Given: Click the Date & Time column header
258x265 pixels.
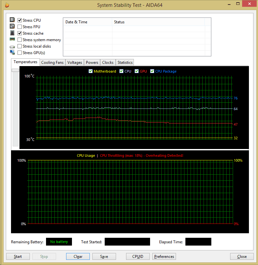Looking at the screenshot, I should pyautogui.click(x=88, y=22).
